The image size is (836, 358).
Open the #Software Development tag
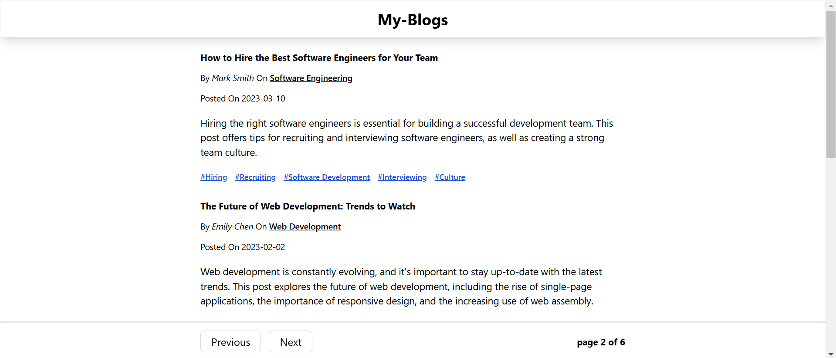(327, 177)
